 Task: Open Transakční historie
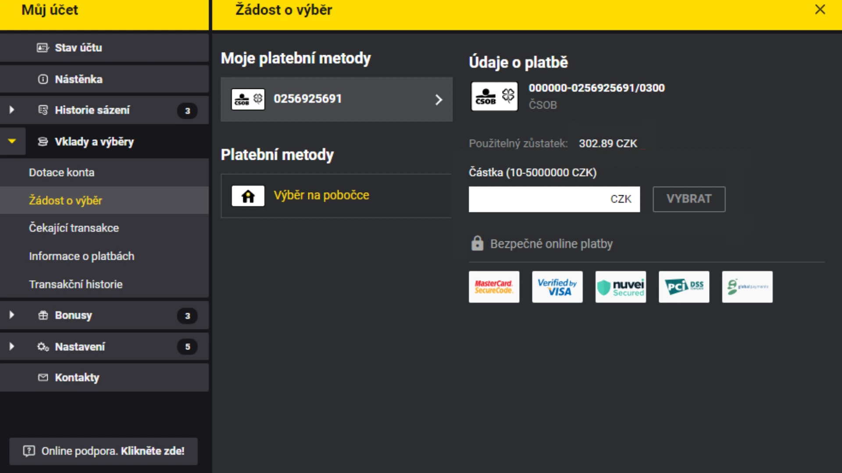point(75,285)
